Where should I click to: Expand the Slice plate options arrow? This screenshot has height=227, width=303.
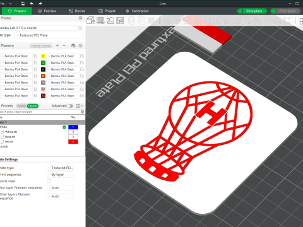coord(240,11)
